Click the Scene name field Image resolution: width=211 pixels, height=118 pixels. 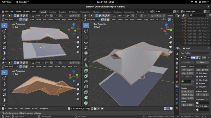tap(164, 11)
